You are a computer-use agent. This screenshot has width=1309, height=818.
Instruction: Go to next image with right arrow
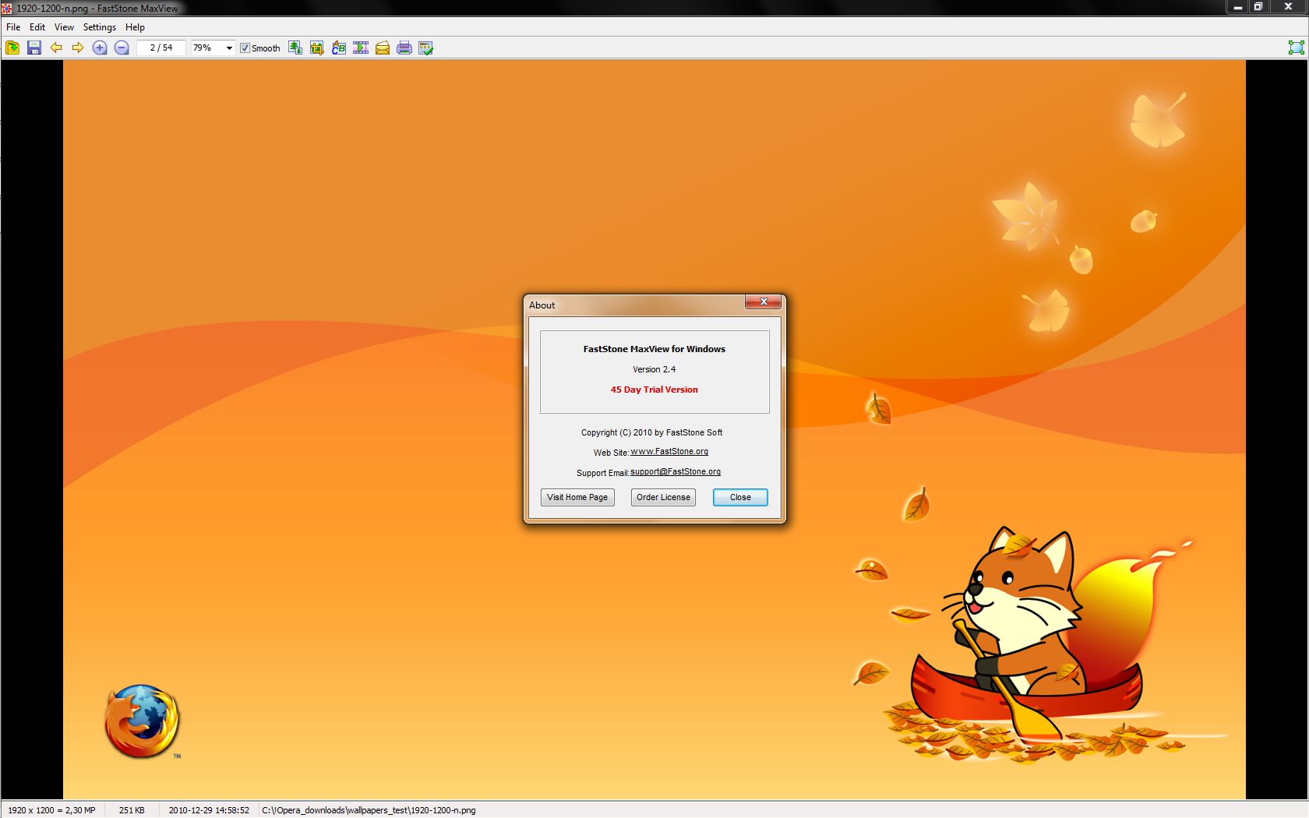click(x=78, y=48)
